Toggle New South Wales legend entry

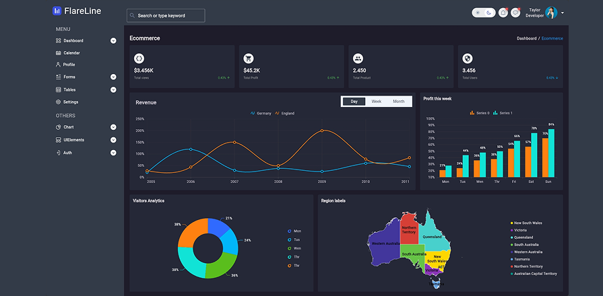coord(526,223)
